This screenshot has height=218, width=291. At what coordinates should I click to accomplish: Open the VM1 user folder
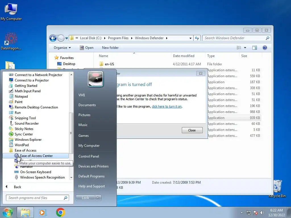point(82,95)
